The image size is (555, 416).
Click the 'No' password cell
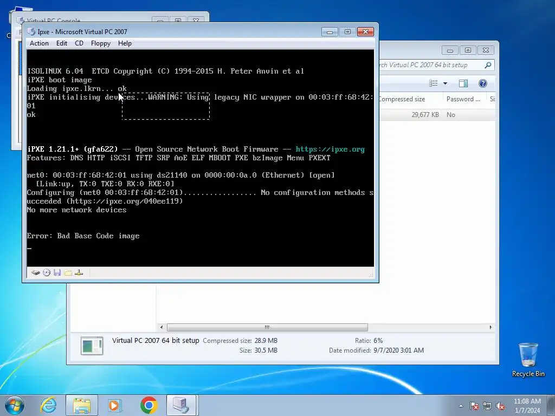click(x=451, y=115)
